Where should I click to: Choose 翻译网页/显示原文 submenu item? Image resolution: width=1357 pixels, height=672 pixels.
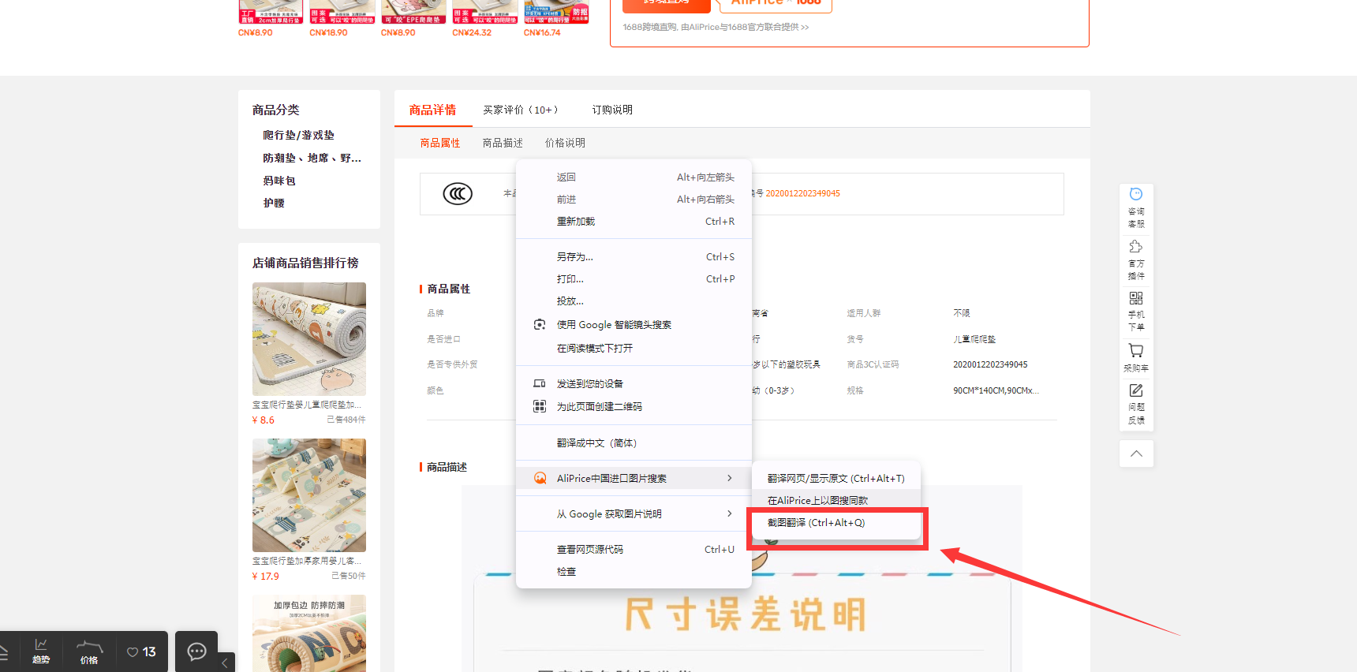click(836, 479)
